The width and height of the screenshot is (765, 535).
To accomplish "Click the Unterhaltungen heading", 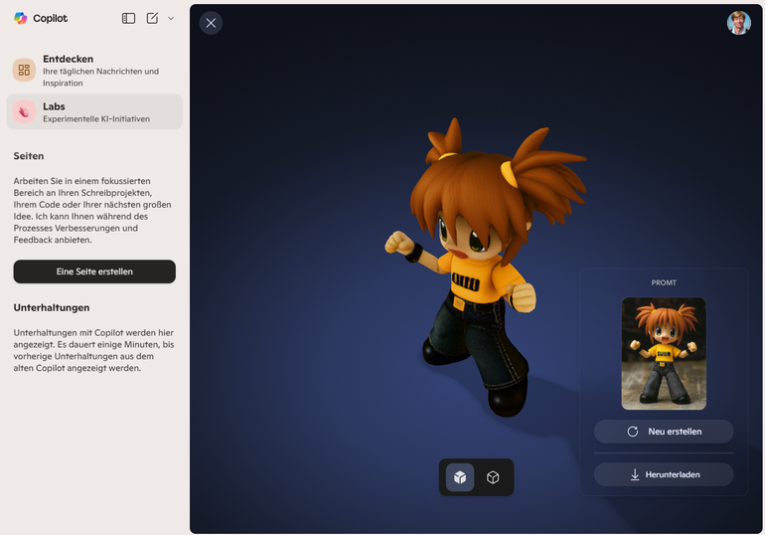I will tap(52, 307).
